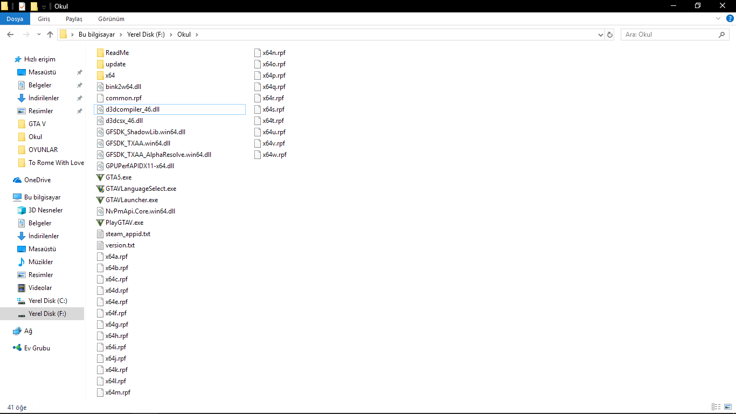This screenshot has width=736, height=414.
Task: Open address bar history dropdown
Action: coord(601,34)
